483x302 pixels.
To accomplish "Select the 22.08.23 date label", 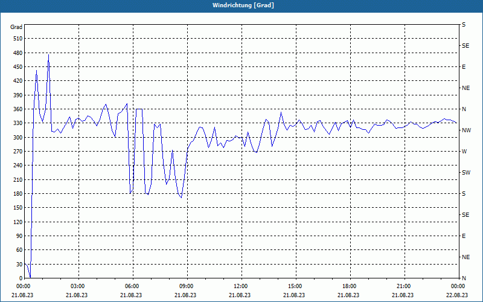I will pos(457,295).
